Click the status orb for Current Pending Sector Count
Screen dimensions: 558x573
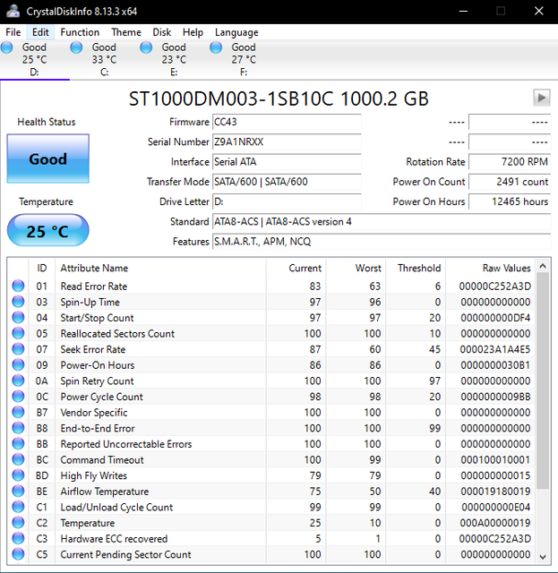click(18, 554)
